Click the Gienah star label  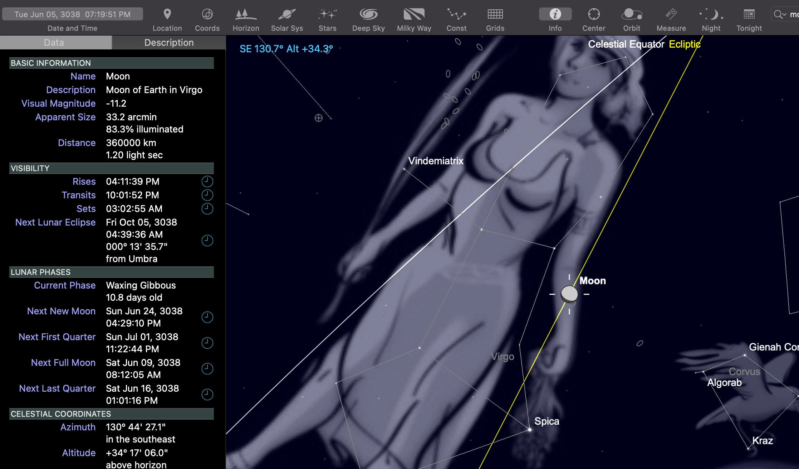(773, 347)
